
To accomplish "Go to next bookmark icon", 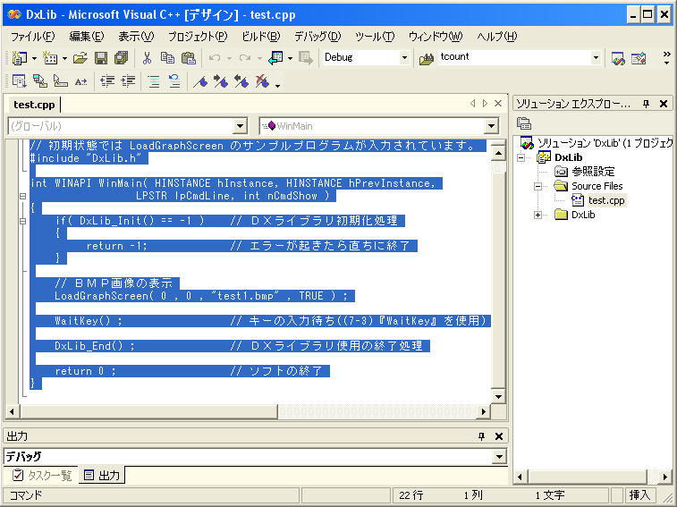I will 221,81.
